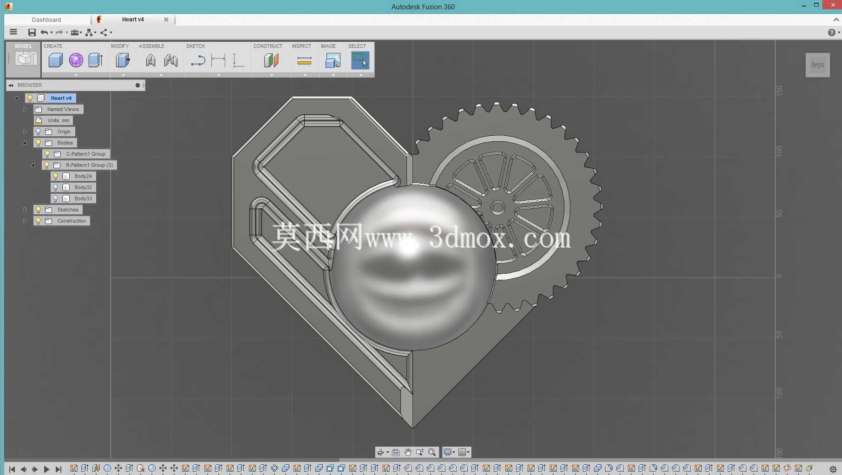The height and width of the screenshot is (475, 842).
Task: Undo the last action
Action: coord(44,32)
